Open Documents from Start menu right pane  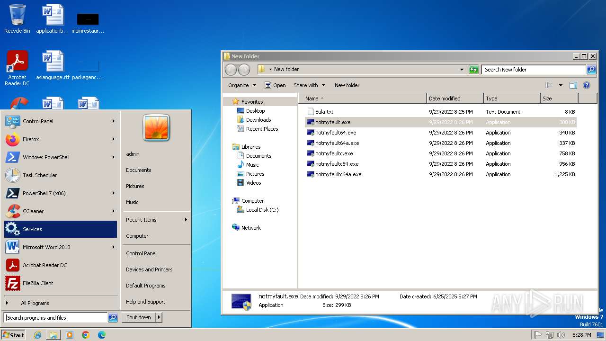coord(139,170)
